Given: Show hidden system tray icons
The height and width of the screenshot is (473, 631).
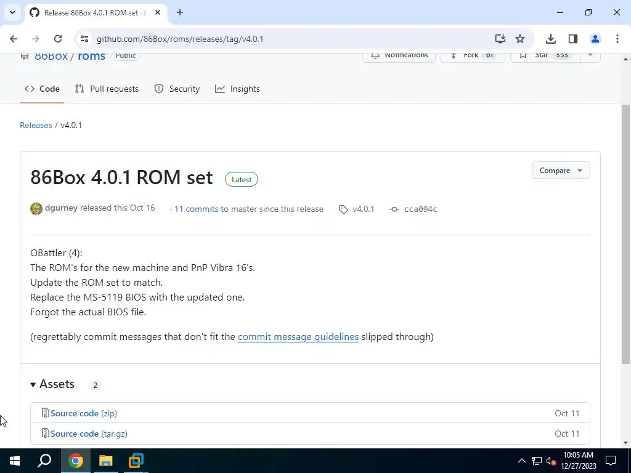Looking at the screenshot, I should [x=521, y=461].
